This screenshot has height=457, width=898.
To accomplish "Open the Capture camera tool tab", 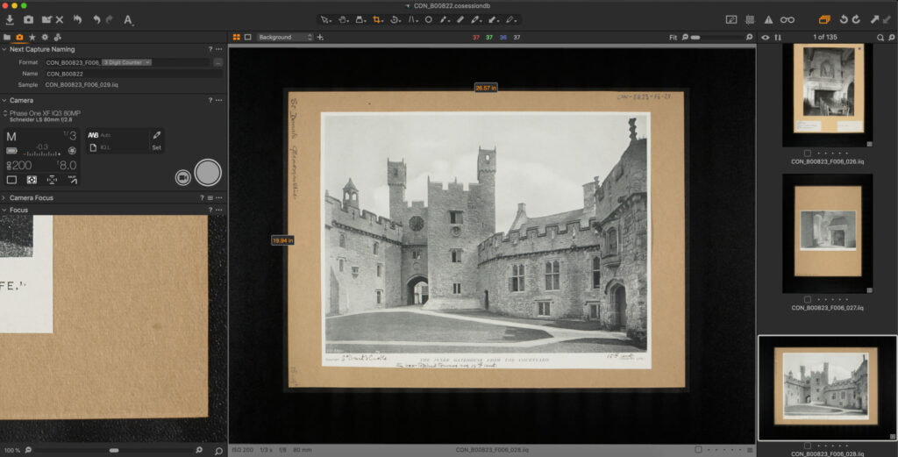I will click(x=19, y=37).
